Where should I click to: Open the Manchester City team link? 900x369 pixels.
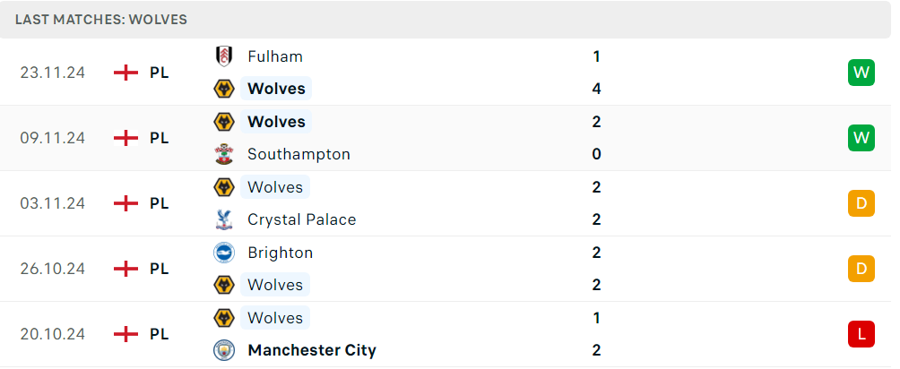pos(311,350)
